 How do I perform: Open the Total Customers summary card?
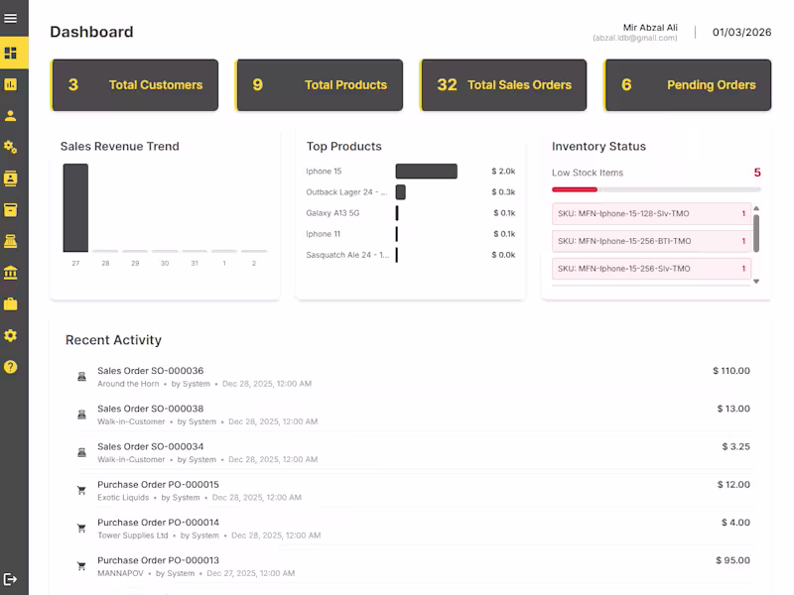(135, 85)
